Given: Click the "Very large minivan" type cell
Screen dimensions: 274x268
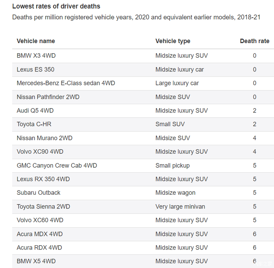Looking at the screenshot, I should pyautogui.click(x=180, y=206).
